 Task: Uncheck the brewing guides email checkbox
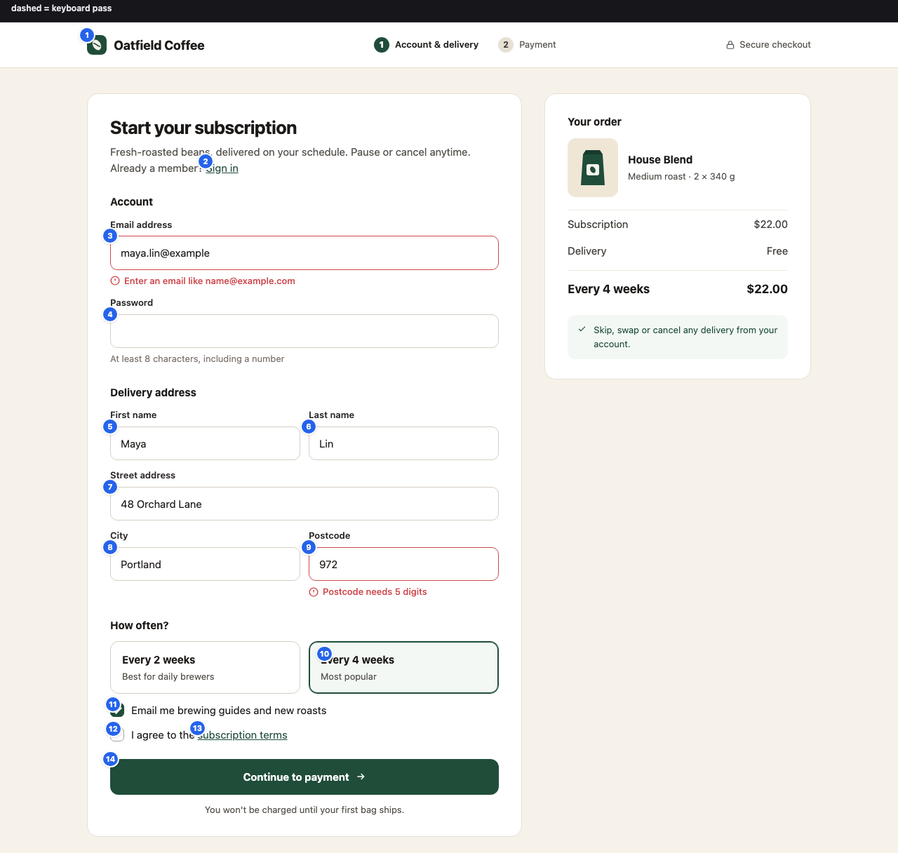(117, 711)
